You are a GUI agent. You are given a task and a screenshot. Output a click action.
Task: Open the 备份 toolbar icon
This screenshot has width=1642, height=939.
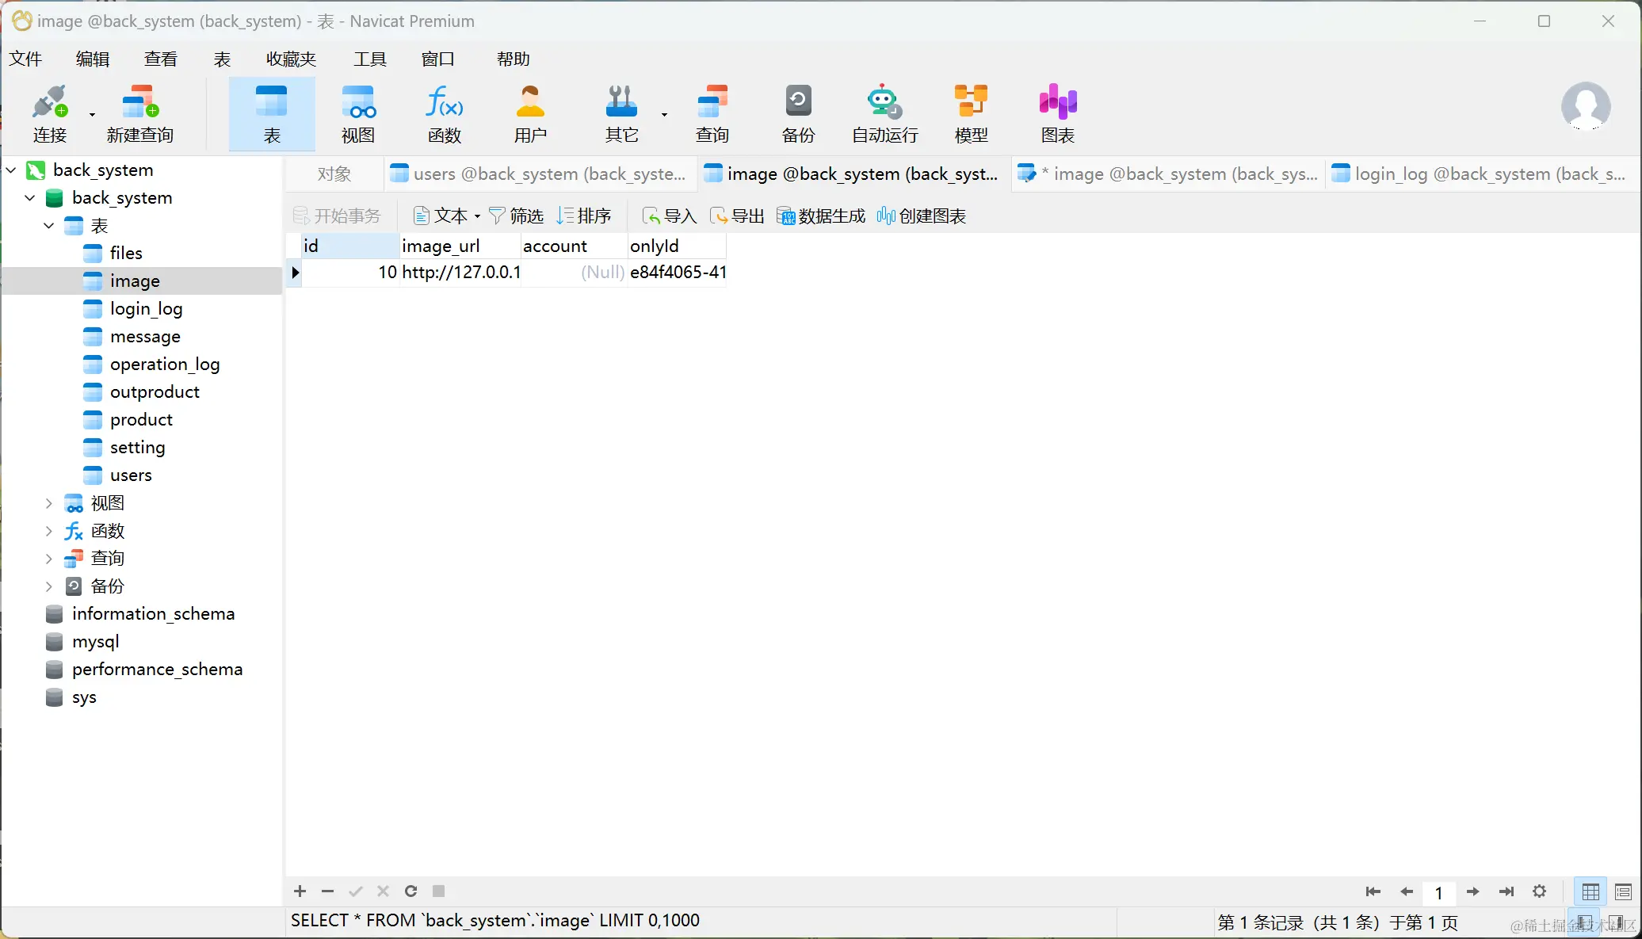pos(798,113)
